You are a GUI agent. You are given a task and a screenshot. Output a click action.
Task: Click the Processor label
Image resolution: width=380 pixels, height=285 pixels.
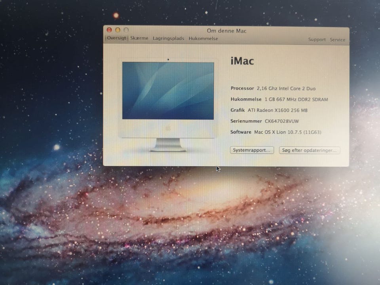tap(242, 88)
